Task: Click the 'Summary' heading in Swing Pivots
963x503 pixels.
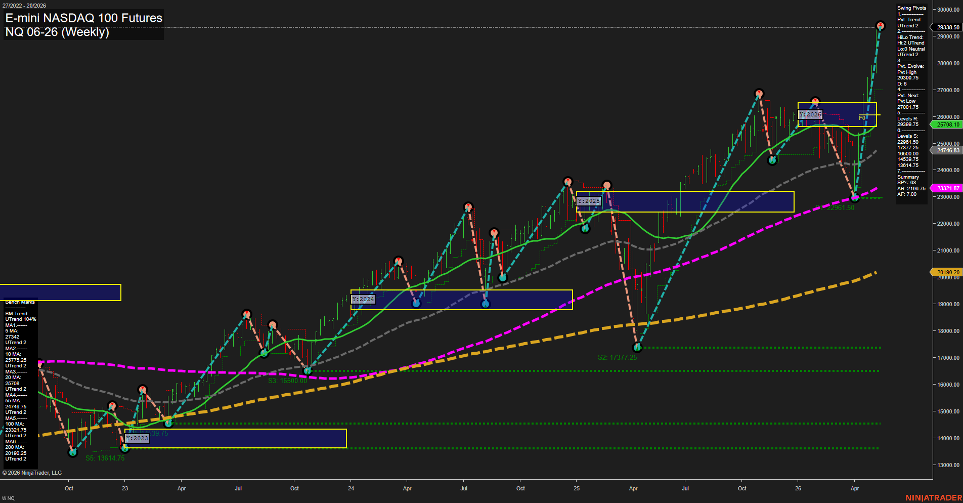Action: [x=908, y=177]
